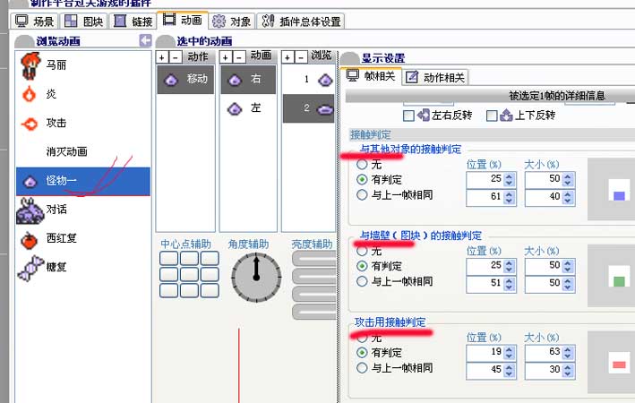Increase wall contact position value 51
The image size is (635, 403).
tap(509, 280)
